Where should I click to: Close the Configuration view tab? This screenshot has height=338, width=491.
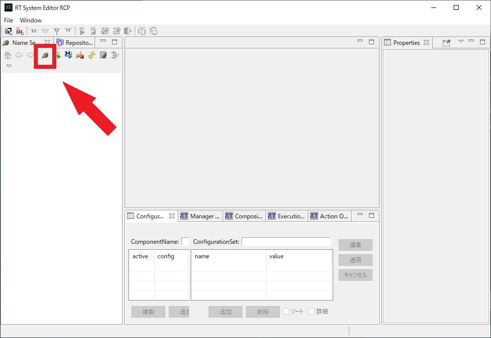(x=172, y=216)
